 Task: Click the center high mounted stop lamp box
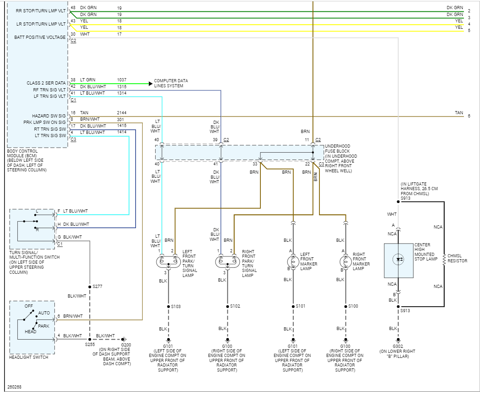[x=399, y=261]
